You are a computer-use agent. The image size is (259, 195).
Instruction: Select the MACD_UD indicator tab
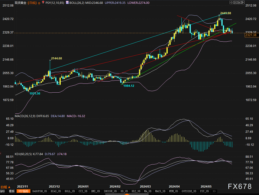[160, 191]
